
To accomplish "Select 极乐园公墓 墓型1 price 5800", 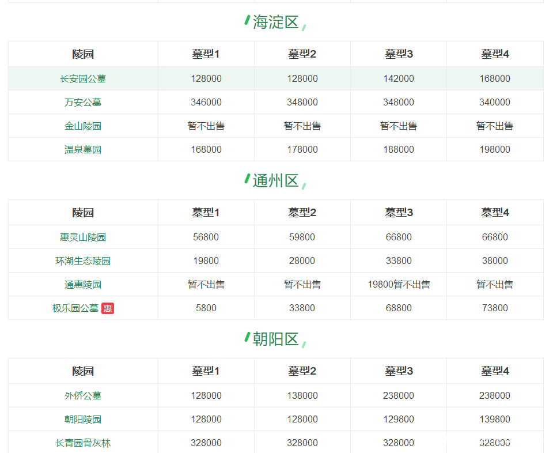I will click(206, 308).
